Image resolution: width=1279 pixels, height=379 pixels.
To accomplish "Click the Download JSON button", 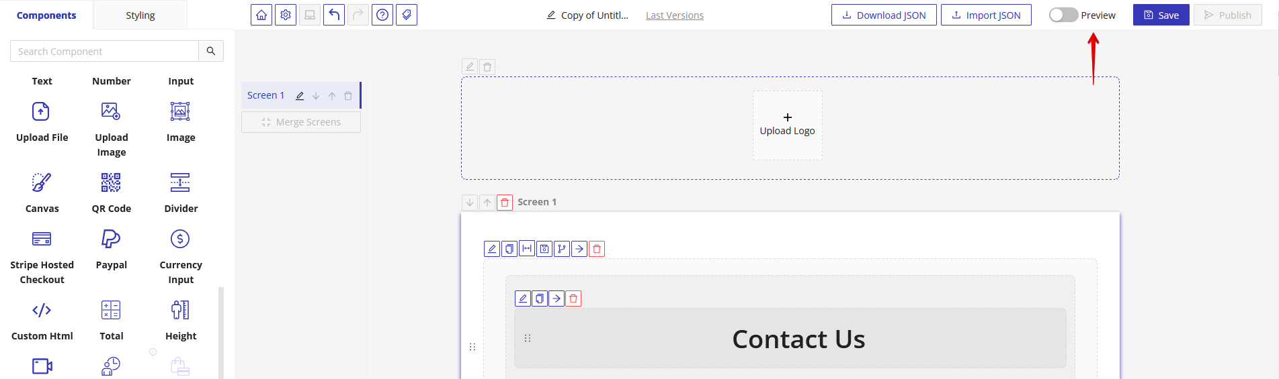I will tap(884, 15).
